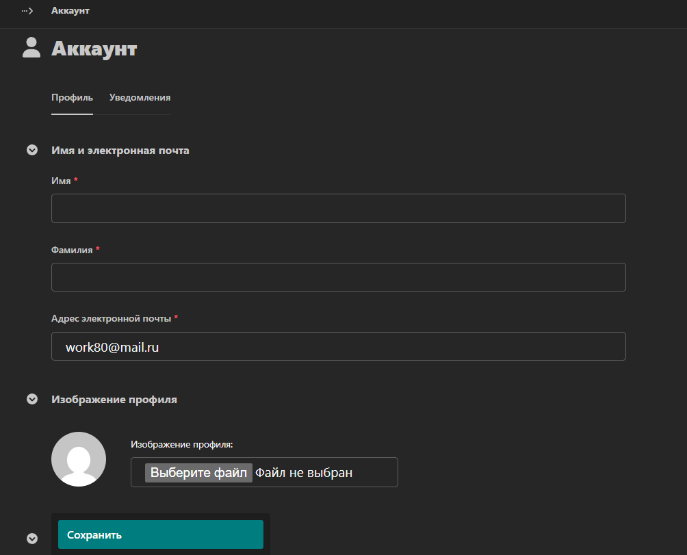The height and width of the screenshot is (555, 687).
Task: Click the user icon beside the Аккаунт heading
Action: point(31,48)
